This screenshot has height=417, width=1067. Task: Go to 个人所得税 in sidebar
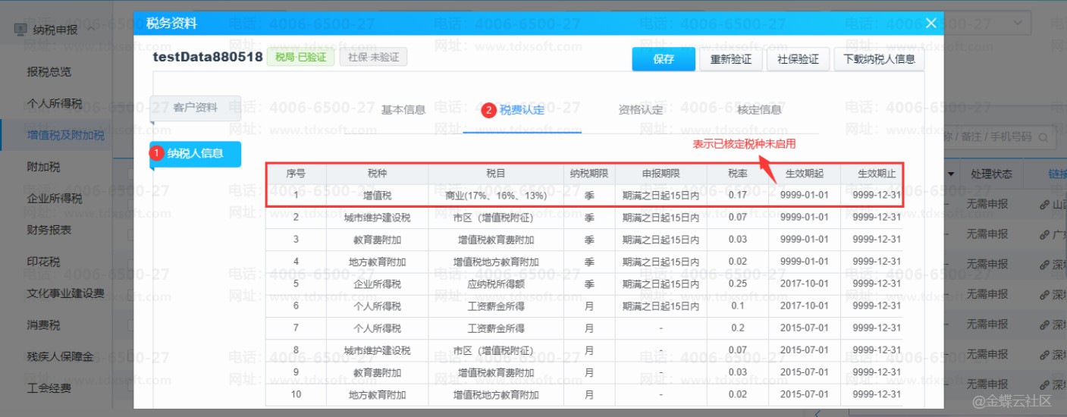pyautogui.click(x=54, y=104)
